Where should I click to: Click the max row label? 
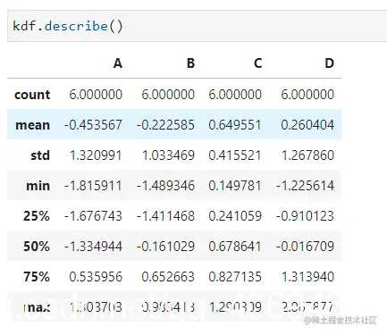point(37,307)
